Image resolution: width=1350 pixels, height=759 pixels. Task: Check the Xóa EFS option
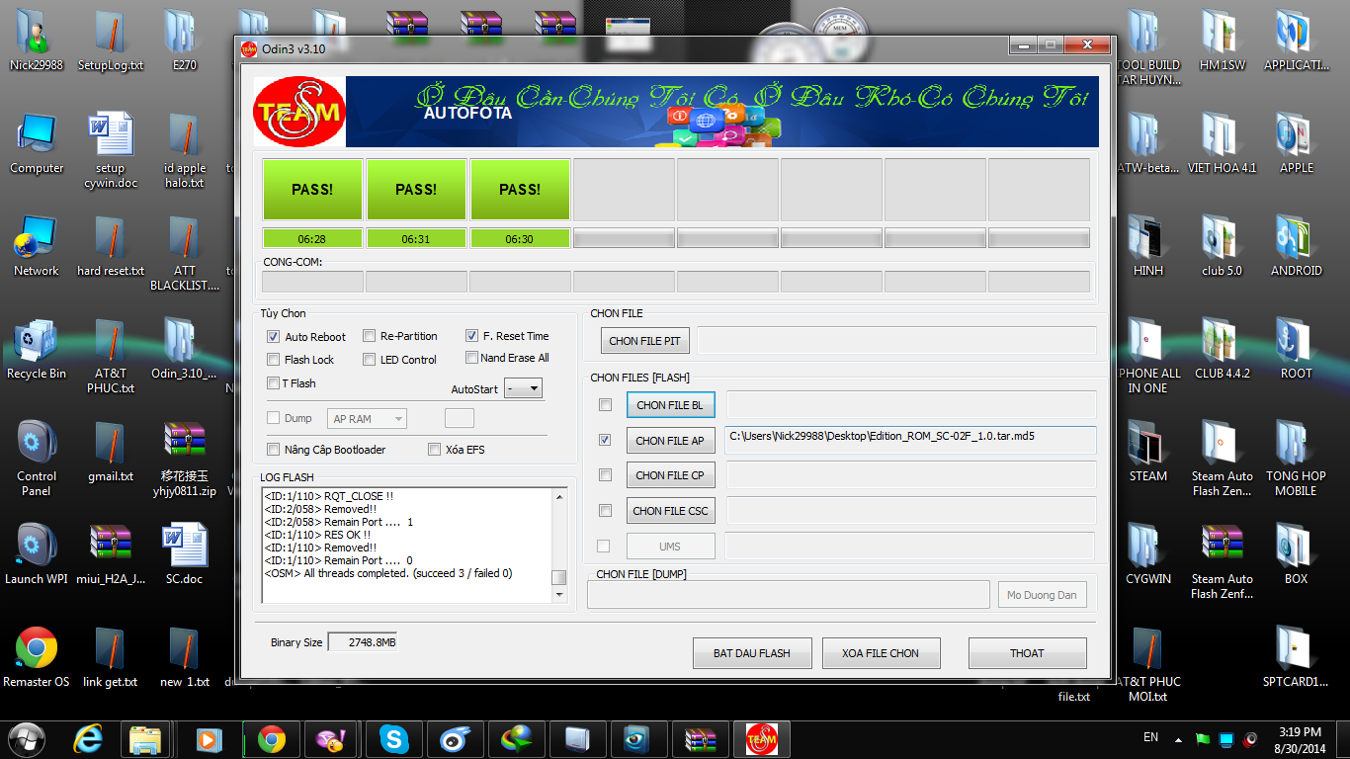435,450
